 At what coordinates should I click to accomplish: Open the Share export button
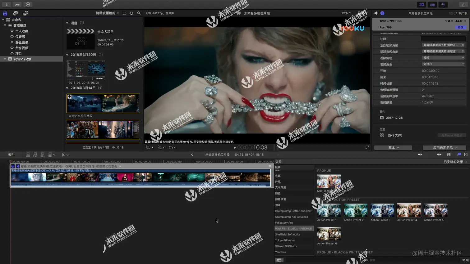click(463, 4)
